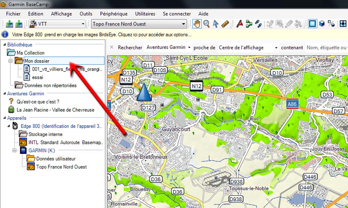The height and width of the screenshot is (208, 348).
Task: Open the Aventures Garmin search type dropdown
Action: 189,47
